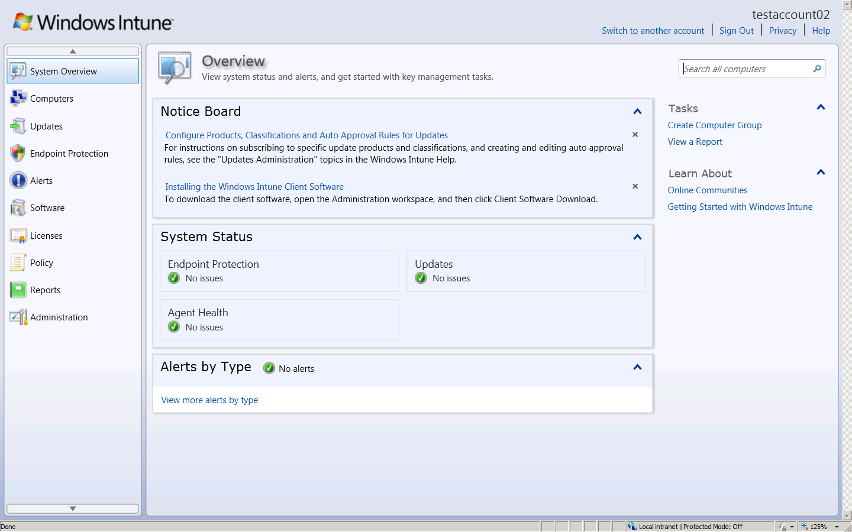
Task: Collapse the System Status section
Action: click(637, 237)
